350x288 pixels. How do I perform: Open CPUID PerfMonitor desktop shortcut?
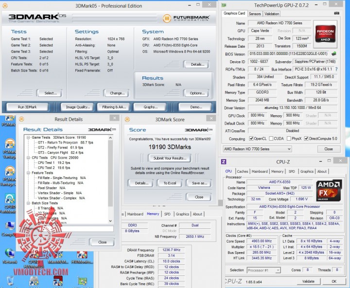(9, 203)
